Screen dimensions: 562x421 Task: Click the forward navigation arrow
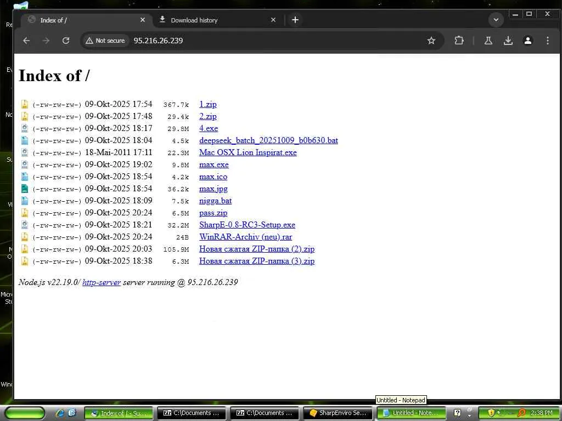tap(46, 41)
